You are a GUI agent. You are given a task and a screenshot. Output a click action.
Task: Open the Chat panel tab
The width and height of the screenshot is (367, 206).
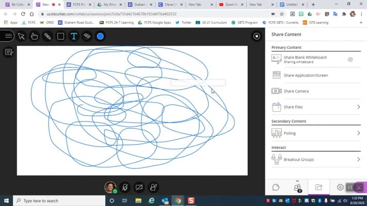tap(276, 187)
